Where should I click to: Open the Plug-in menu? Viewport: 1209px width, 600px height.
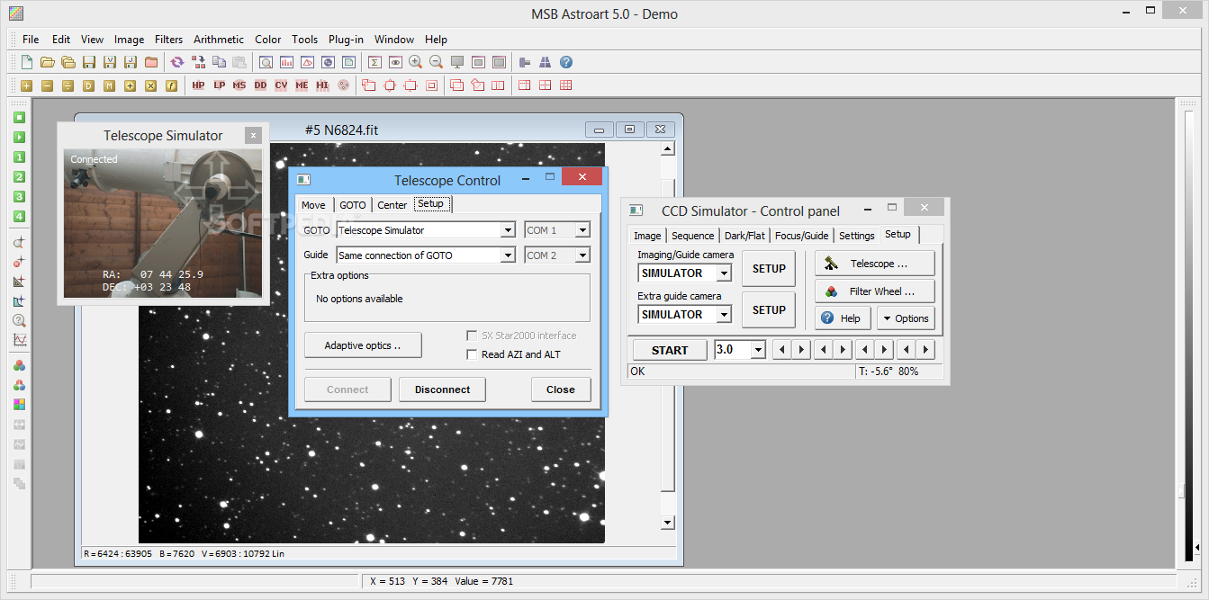click(x=346, y=40)
